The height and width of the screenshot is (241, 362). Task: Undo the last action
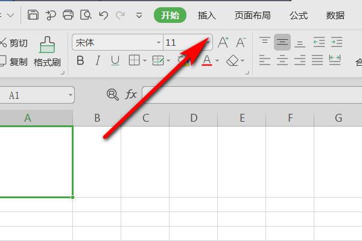click(103, 16)
